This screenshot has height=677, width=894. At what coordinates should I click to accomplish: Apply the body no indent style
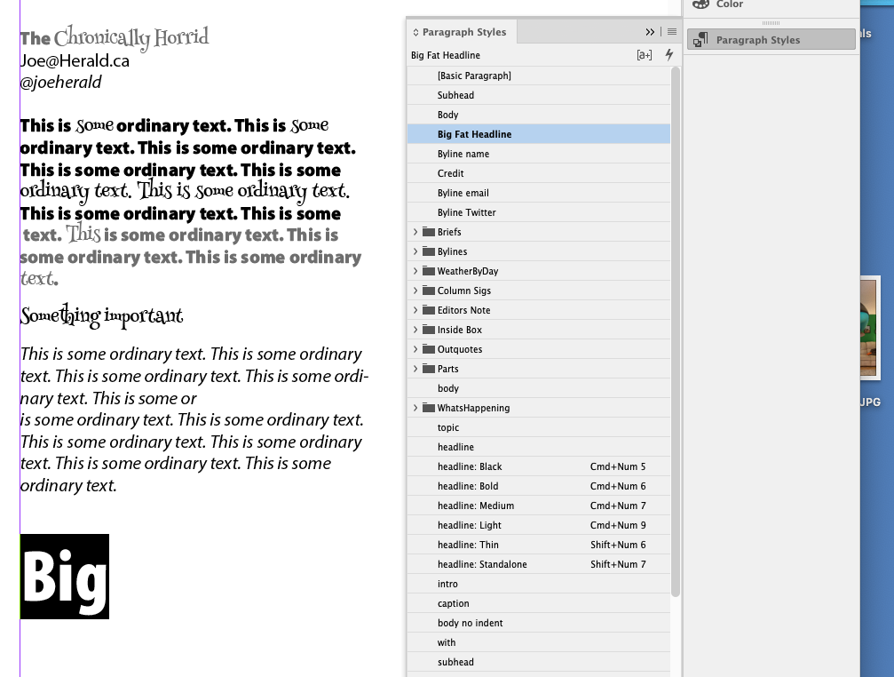(539, 623)
